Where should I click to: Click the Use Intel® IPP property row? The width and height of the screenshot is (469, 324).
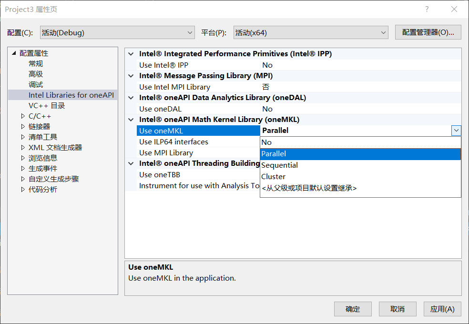point(299,65)
